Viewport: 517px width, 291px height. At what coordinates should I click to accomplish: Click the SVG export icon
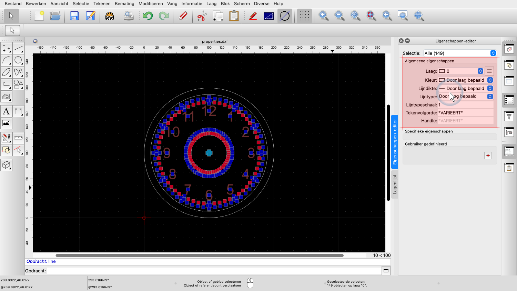(110, 16)
